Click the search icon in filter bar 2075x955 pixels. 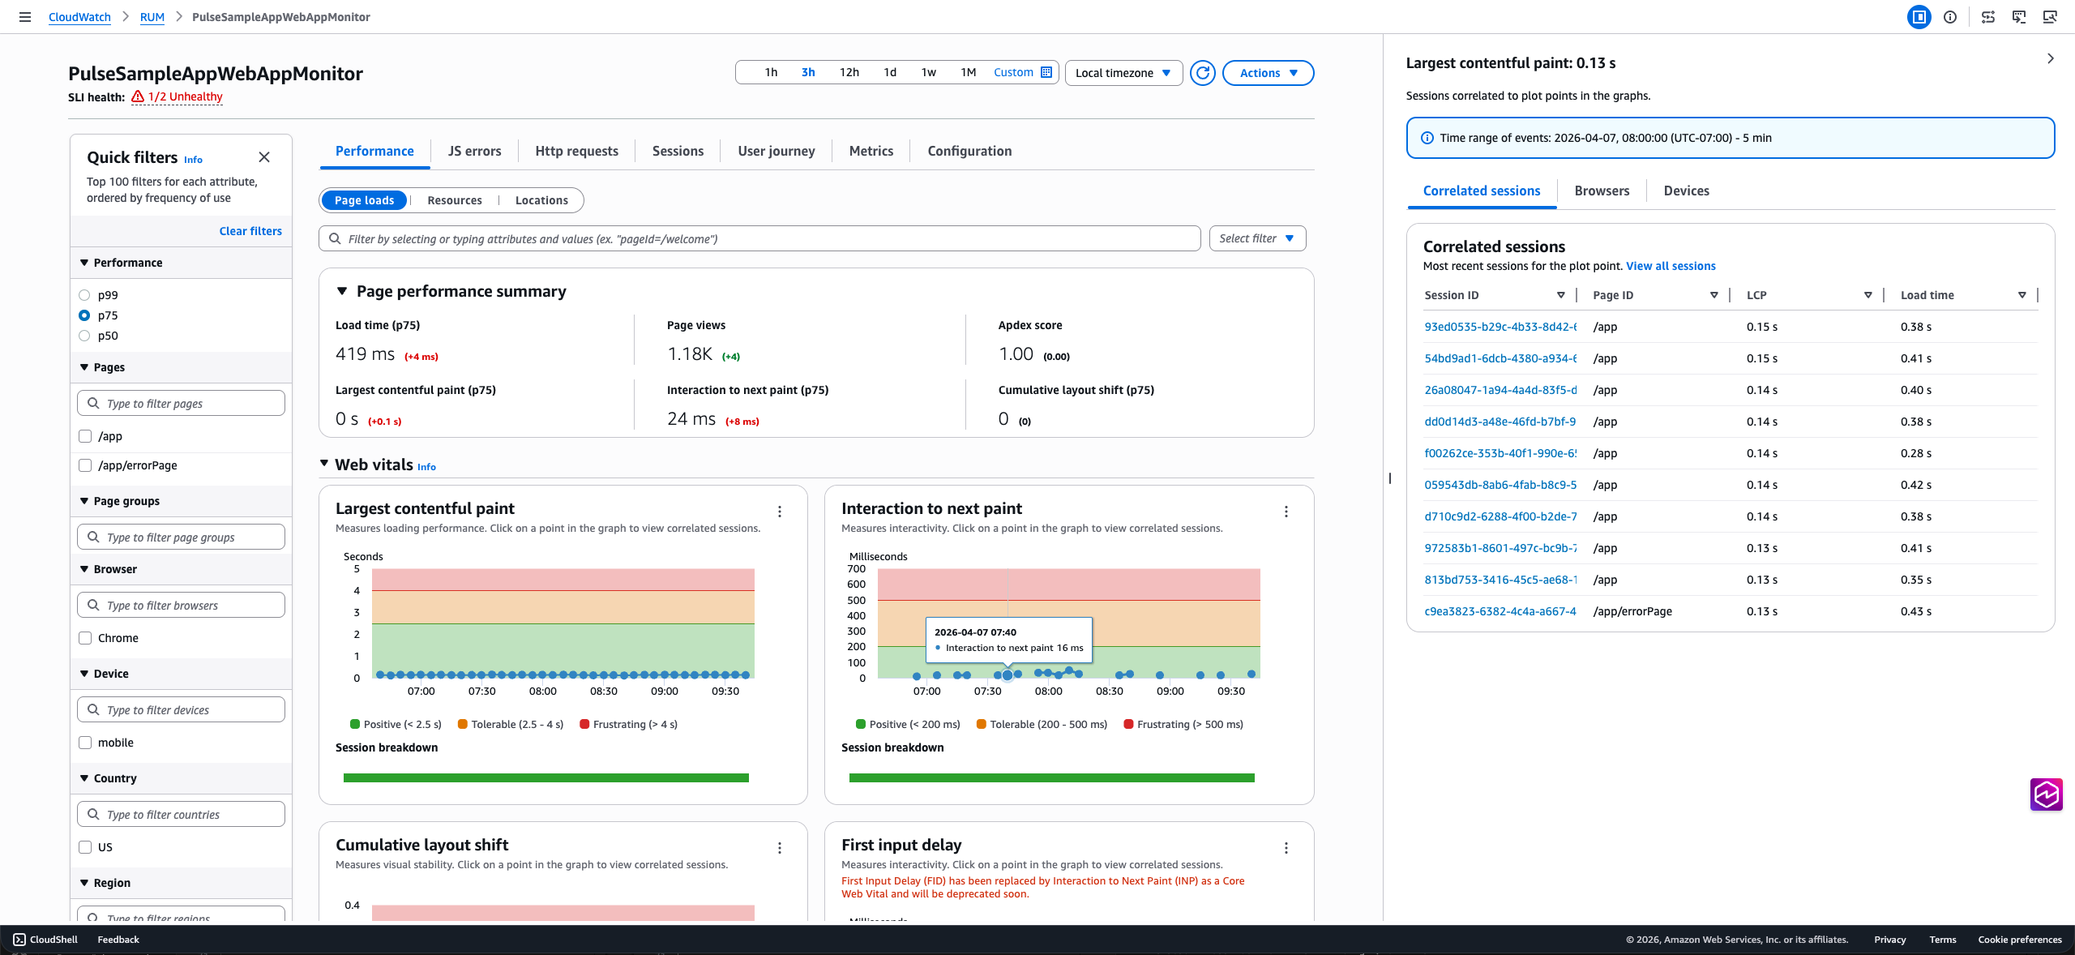click(x=335, y=238)
